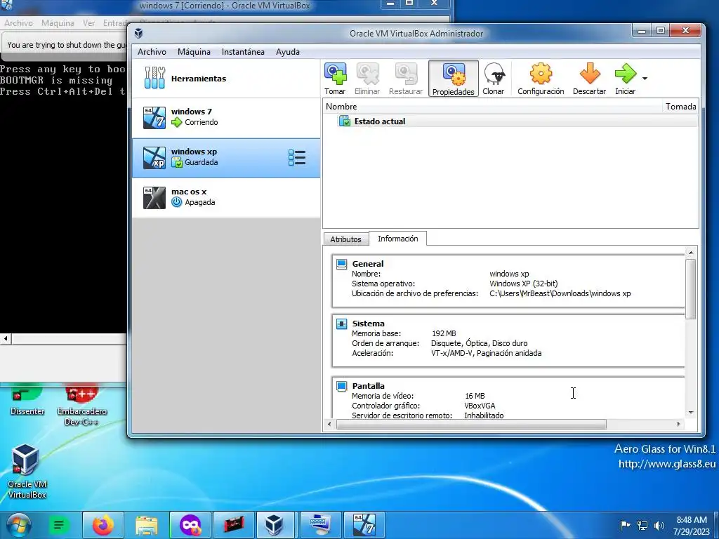Switch to windows 7 VM taskbar icon
This screenshot has width=719, height=539.
[x=364, y=525]
